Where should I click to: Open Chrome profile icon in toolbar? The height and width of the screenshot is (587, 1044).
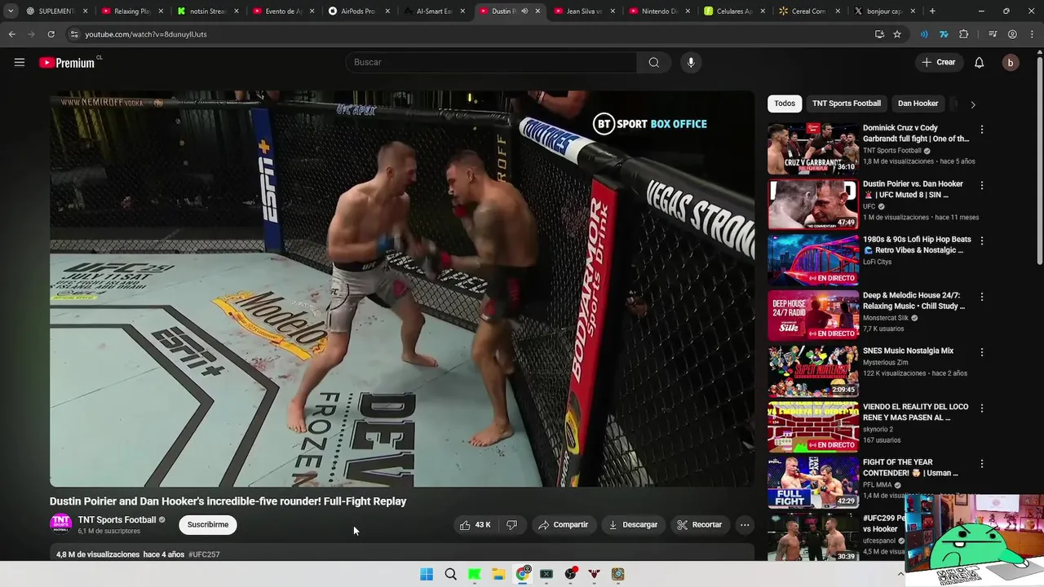1012,34
